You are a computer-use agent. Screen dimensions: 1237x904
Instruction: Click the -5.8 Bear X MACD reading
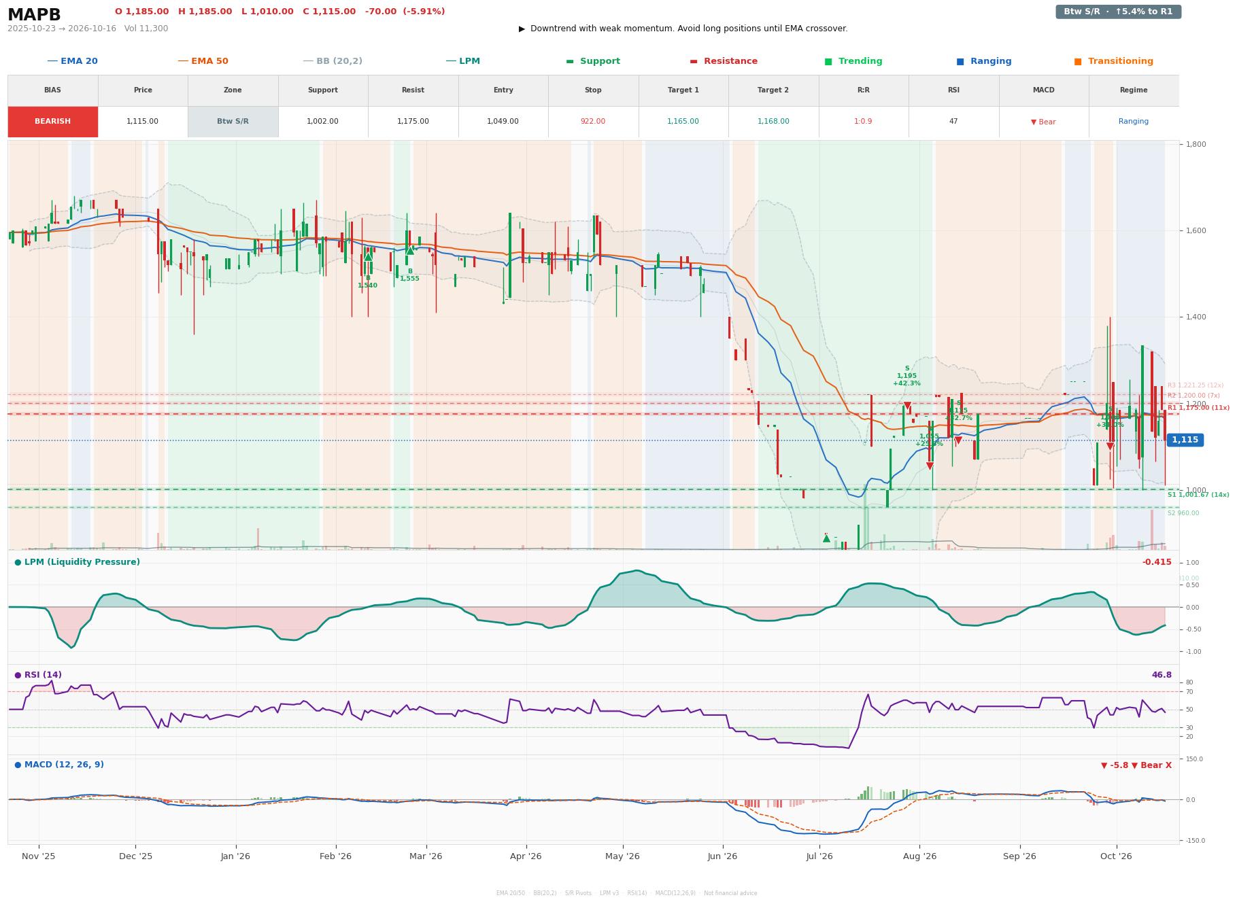[x=1136, y=765]
